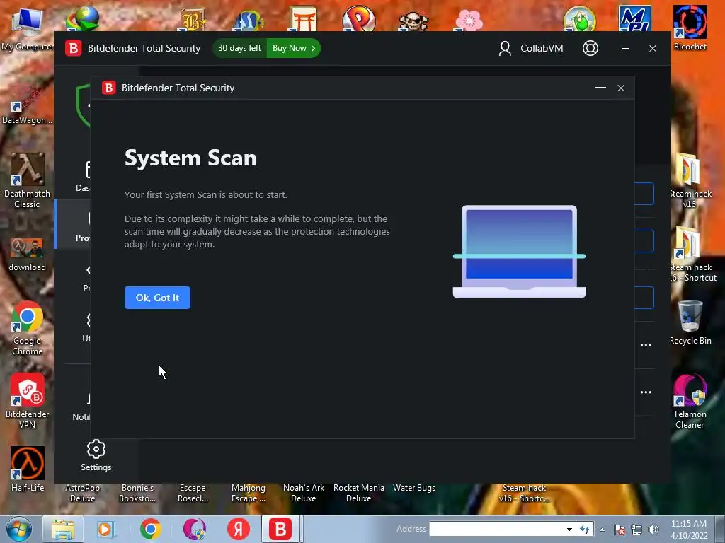
Task: Open the Action Center flag icon
Action: [620, 530]
